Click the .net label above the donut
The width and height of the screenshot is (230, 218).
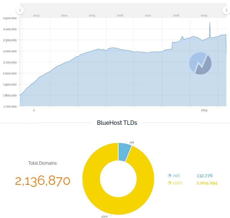click(131, 142)
